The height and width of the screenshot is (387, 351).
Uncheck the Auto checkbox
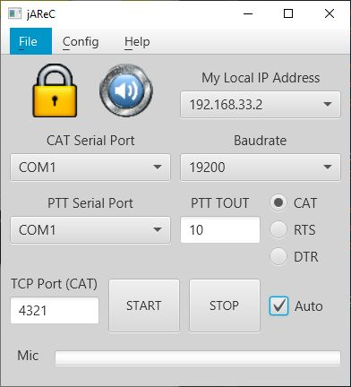pyautogui.click(x=278, y=305)
